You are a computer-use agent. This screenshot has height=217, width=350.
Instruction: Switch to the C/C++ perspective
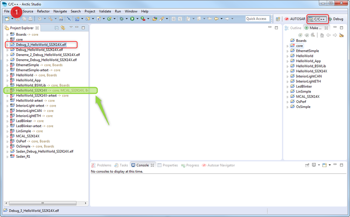pyautogui.click(x=317, y=19)
